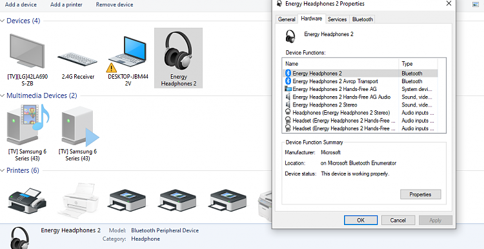Select Energy Headphones 2 Hands-Free AG row
Image resolution: width=484 pixels, height=249 pixels.
click(x=359, y=89)
